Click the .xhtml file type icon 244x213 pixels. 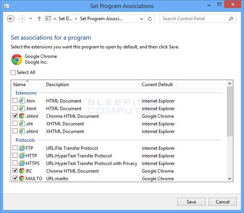pyautogui.click(x=22, y=131)
